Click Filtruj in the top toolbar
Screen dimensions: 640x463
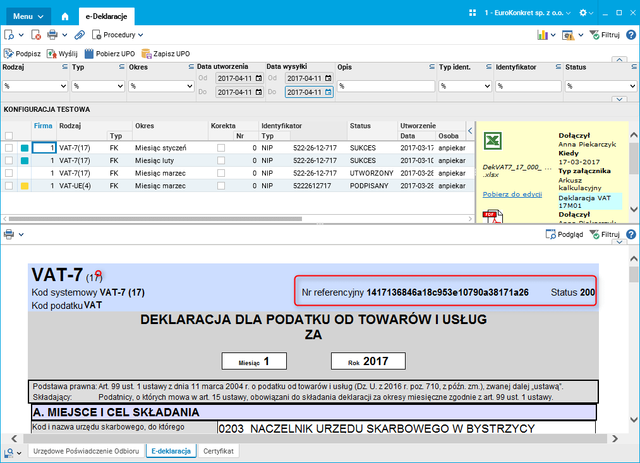pos(605,35)
